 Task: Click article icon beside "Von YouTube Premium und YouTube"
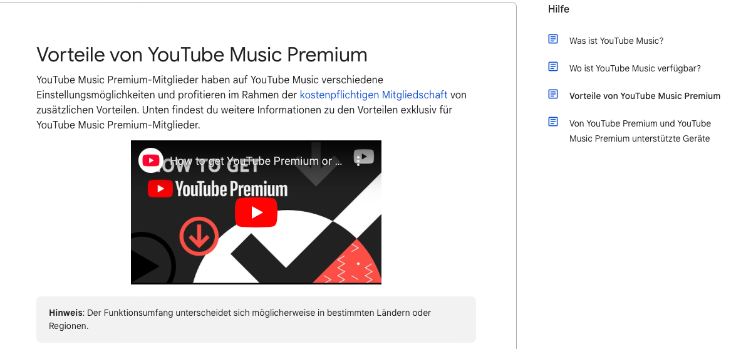(x=553, y=122)
